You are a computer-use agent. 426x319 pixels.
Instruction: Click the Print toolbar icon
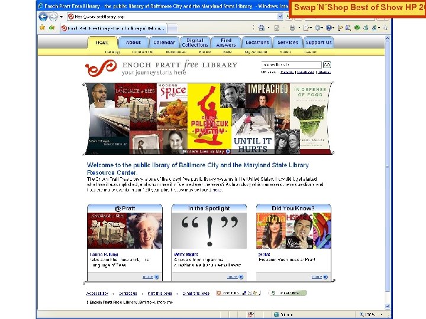pyautogui.click(x=292, y=28)
